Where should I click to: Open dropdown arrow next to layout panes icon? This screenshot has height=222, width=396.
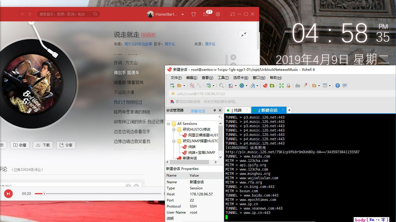[330, 86]
